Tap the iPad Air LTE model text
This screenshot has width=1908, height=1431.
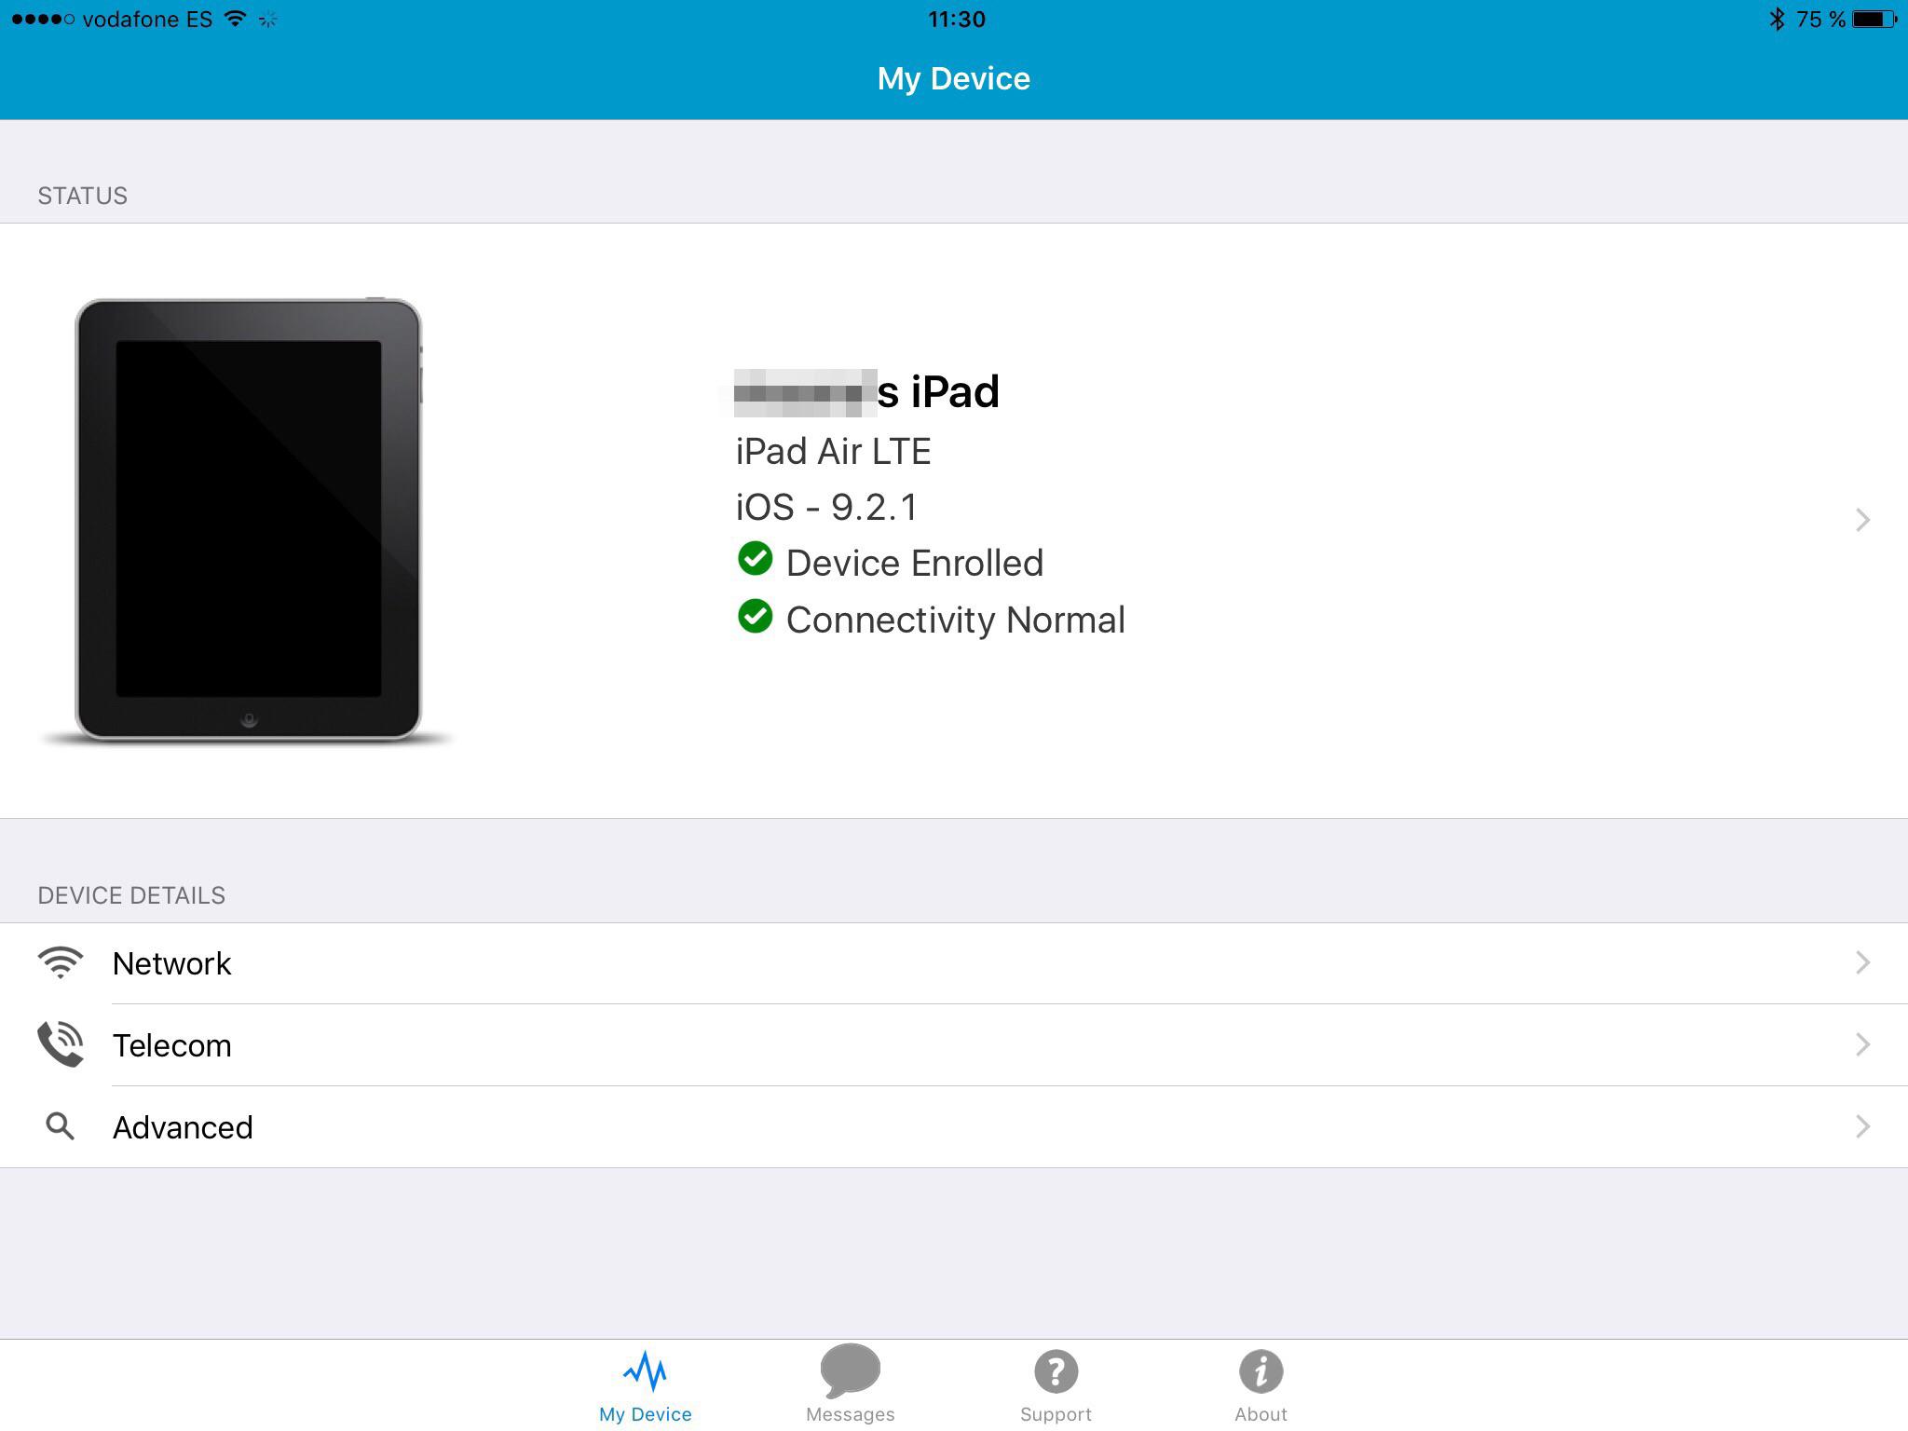(x=834, y=452)
